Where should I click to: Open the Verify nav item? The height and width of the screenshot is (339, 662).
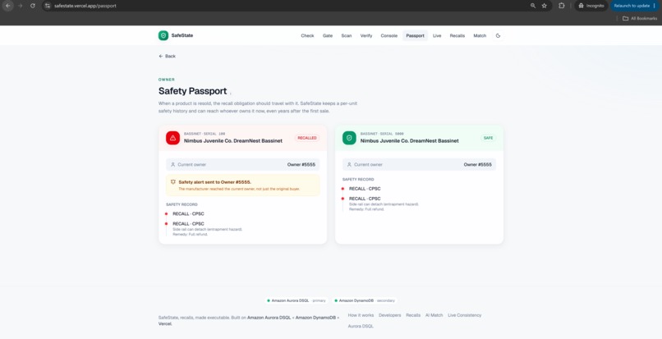tap(366, 36)
